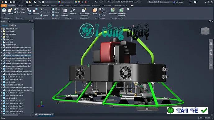Switch to the Annotate ribbon tab
This screenshot has width=214, height=120.
(45, 6)
